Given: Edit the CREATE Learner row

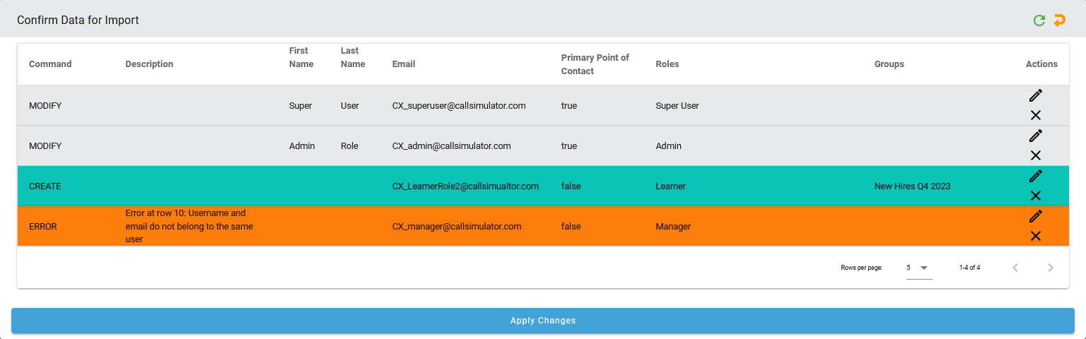Looking at the screenshot, I should point(1036,176).
